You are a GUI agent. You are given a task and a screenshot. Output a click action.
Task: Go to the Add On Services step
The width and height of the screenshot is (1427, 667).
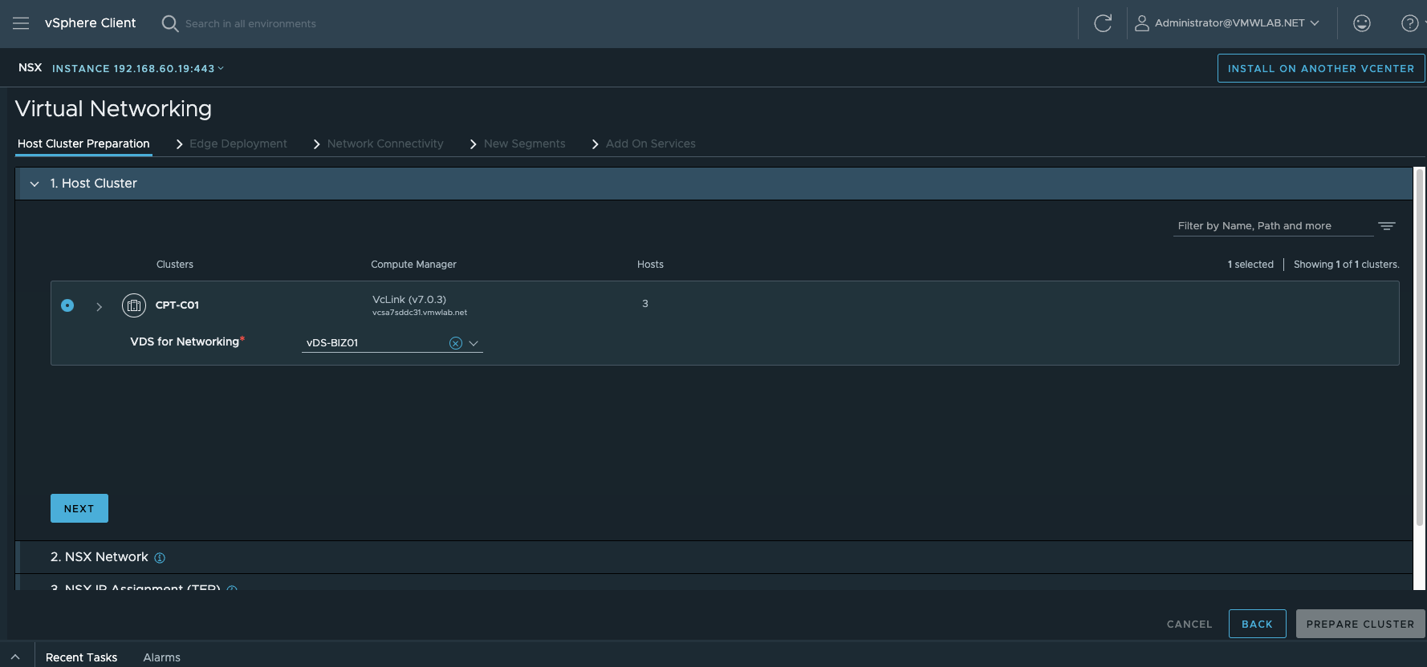coord(651,144)
